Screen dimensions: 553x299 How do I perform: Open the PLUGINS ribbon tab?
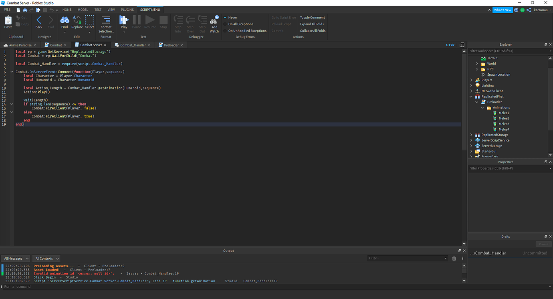coord(127,10)
